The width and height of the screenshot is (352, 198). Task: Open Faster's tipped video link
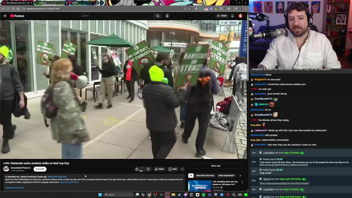[284, 165]
